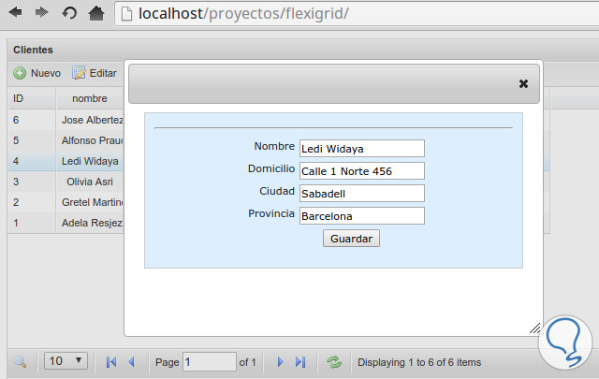Click the Displaying 1 to 6 of 6 items status

[x=419, y=362]
